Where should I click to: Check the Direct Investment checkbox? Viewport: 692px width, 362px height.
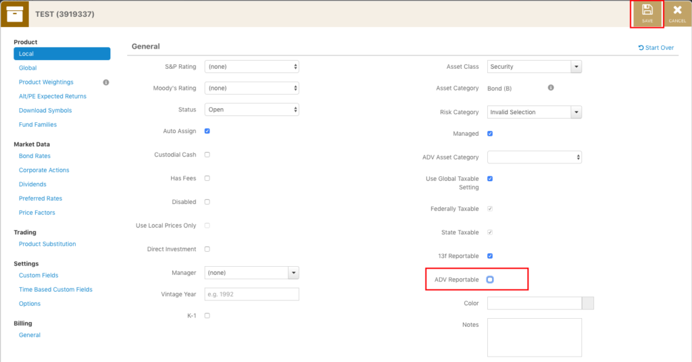[207, 249]
